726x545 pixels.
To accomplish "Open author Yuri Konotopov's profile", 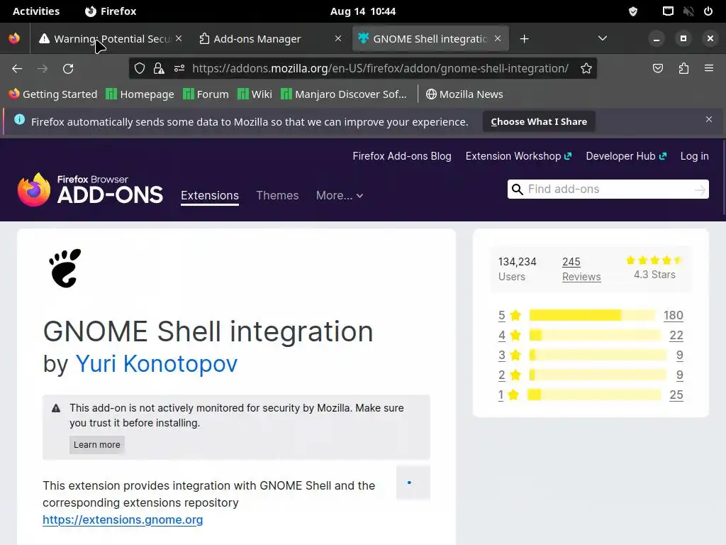I will pos(157,364).
